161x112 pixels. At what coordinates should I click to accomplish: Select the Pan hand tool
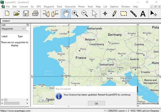[x=66, y=14]
